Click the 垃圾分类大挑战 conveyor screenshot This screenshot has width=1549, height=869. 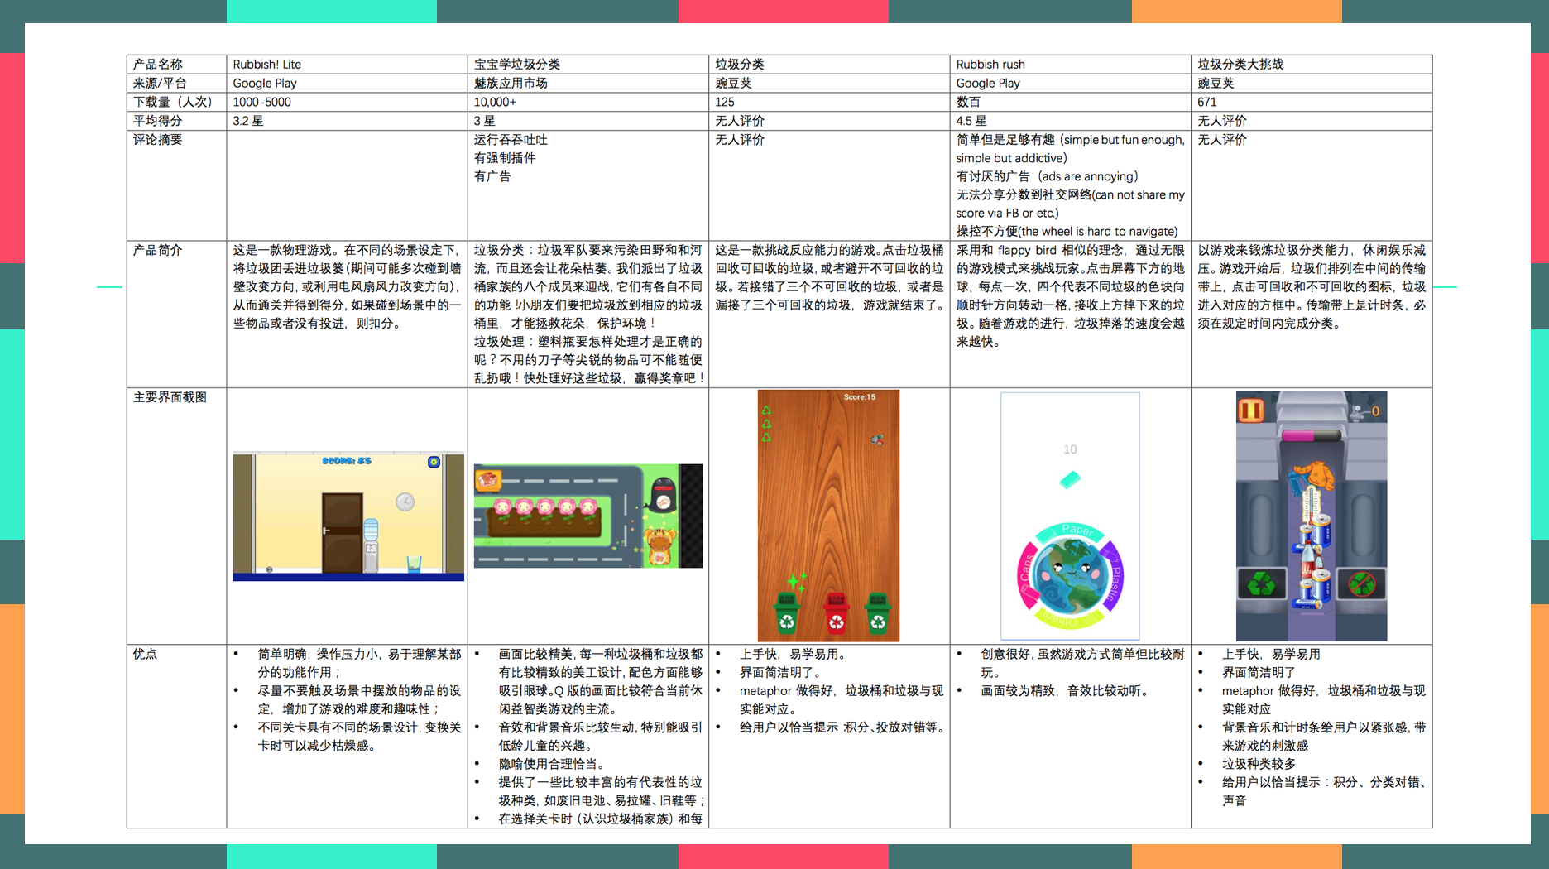1312,516
